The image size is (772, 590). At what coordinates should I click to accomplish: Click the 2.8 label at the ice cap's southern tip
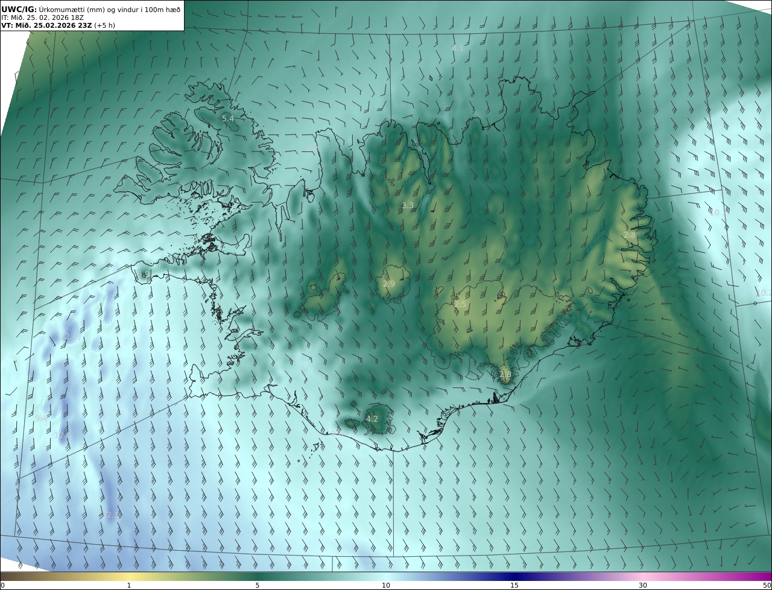tap(505, 375)
